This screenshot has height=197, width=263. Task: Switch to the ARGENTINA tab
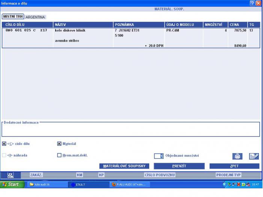[35, 17]
